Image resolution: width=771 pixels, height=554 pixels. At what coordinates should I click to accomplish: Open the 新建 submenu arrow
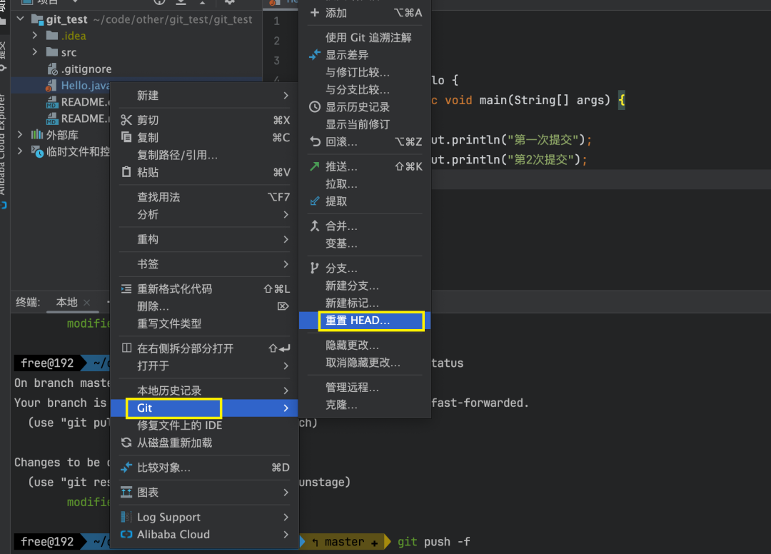click(286, 96)
